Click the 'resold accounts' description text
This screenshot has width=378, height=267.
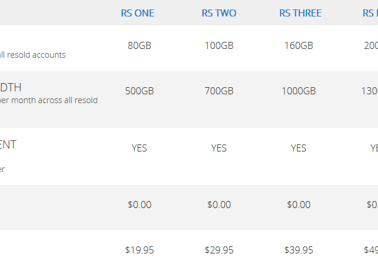pyautogui.click(x=36, y=55)
